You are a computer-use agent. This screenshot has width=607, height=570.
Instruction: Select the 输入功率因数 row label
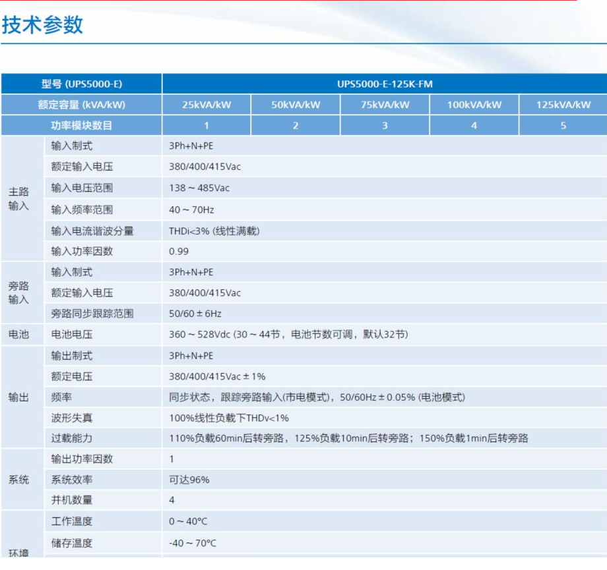point(82,251)
